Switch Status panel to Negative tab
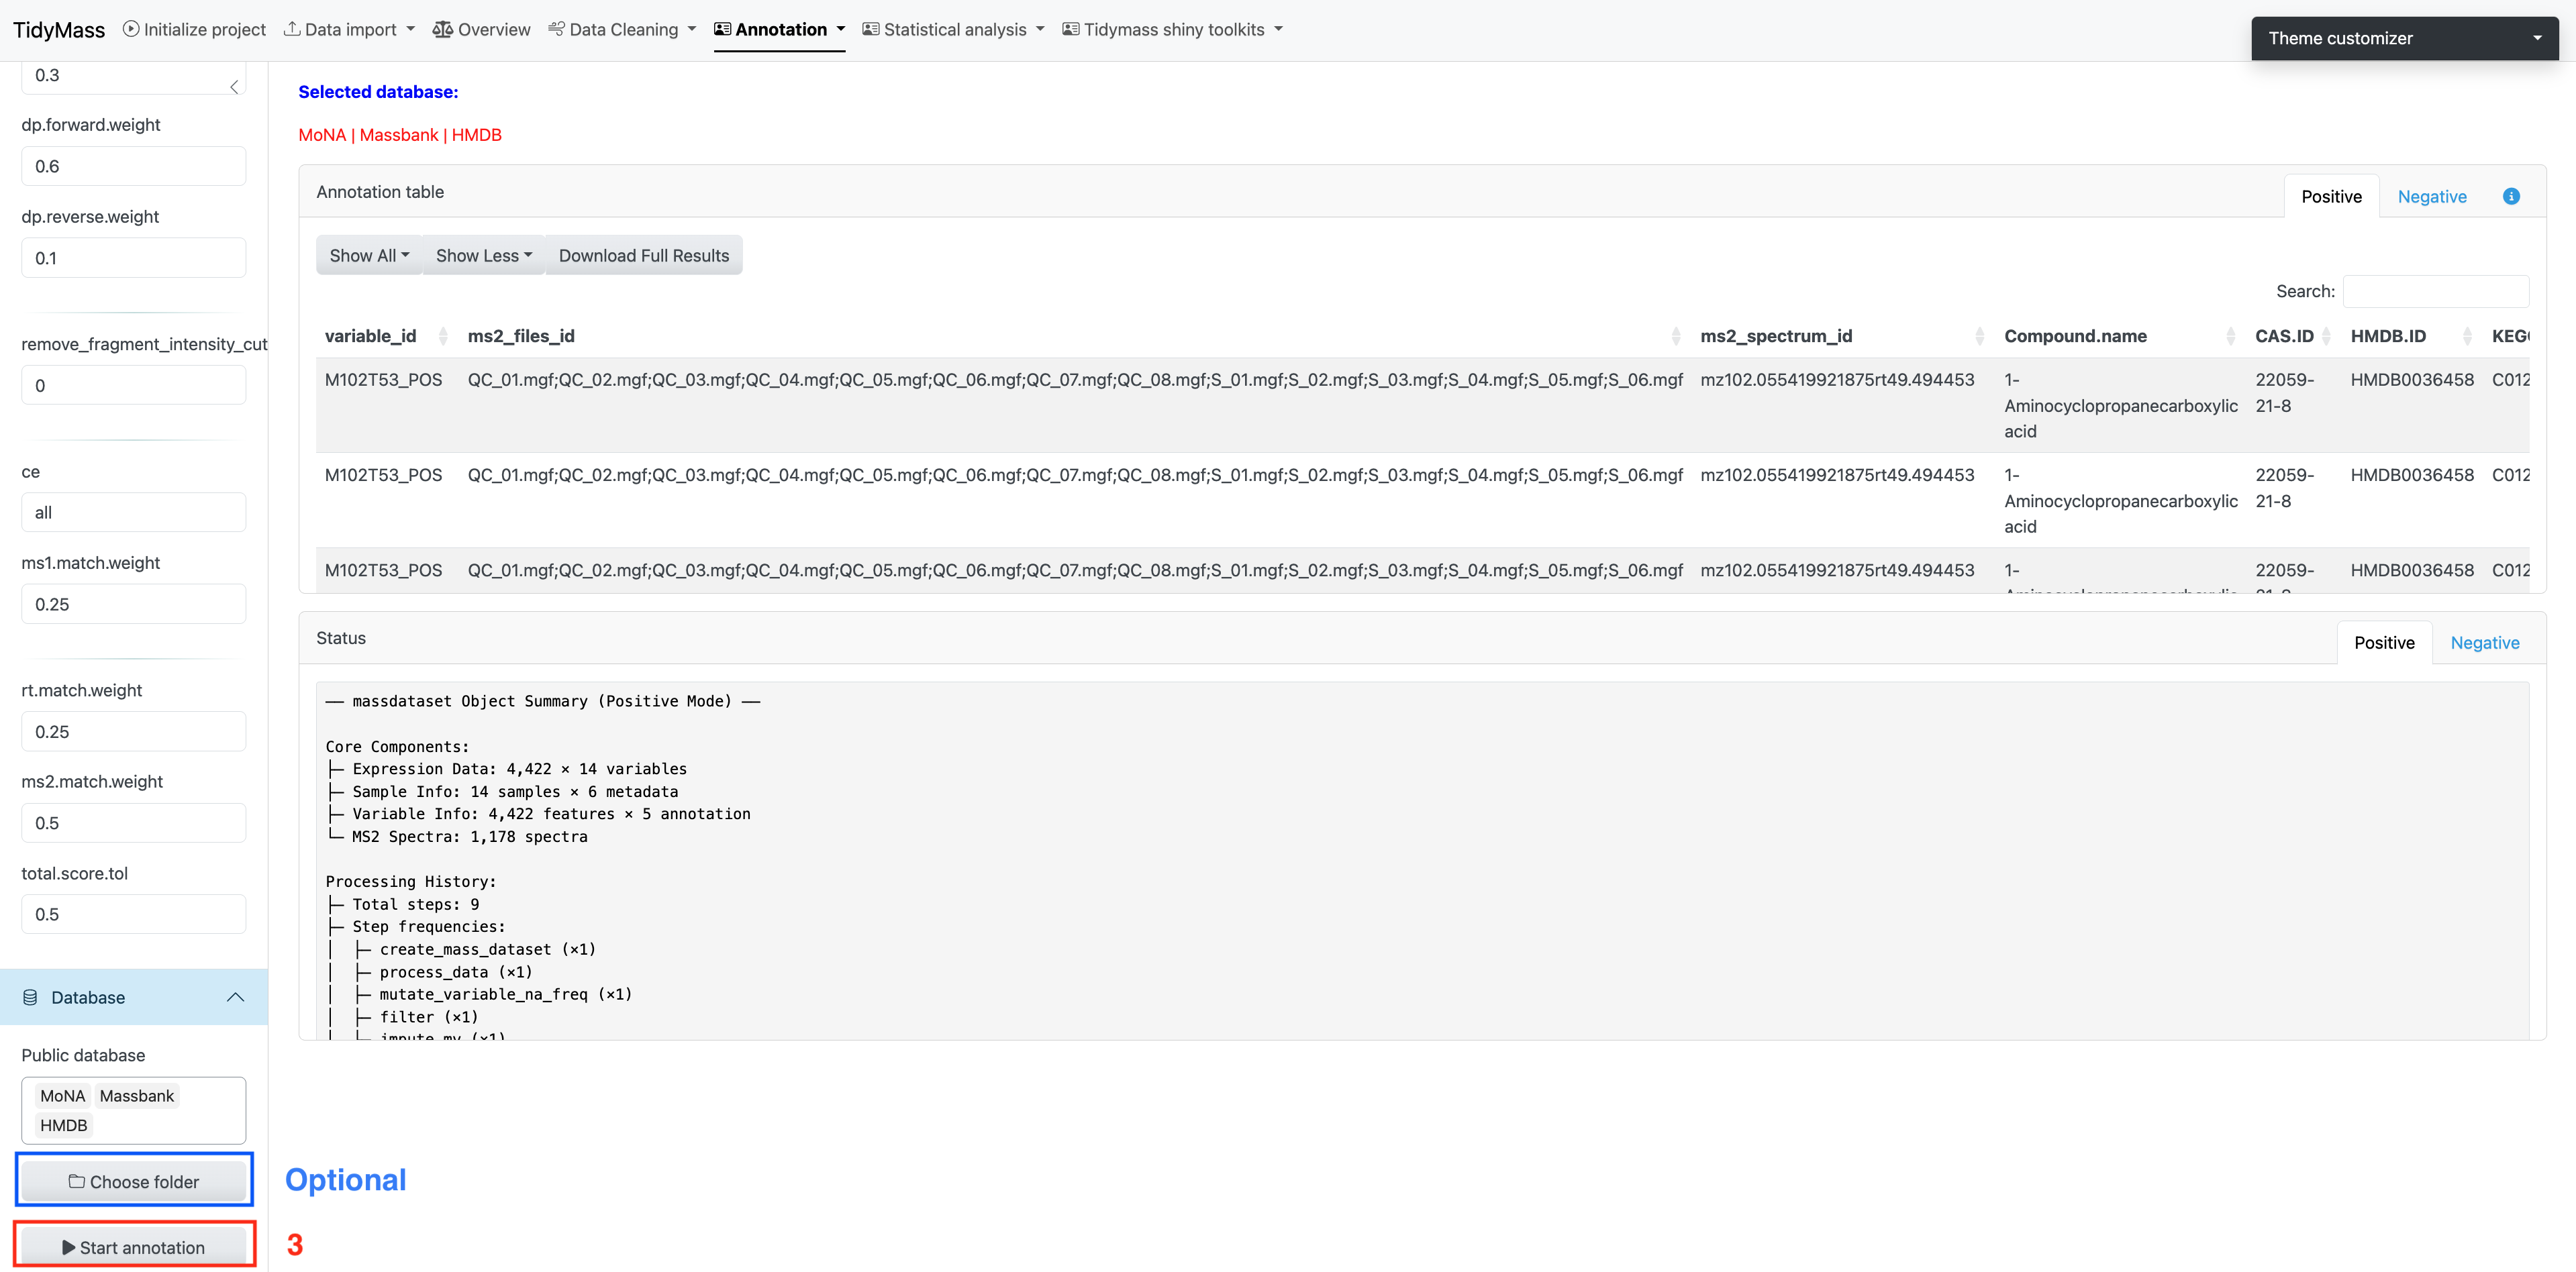 click(x=2484, y=643)
